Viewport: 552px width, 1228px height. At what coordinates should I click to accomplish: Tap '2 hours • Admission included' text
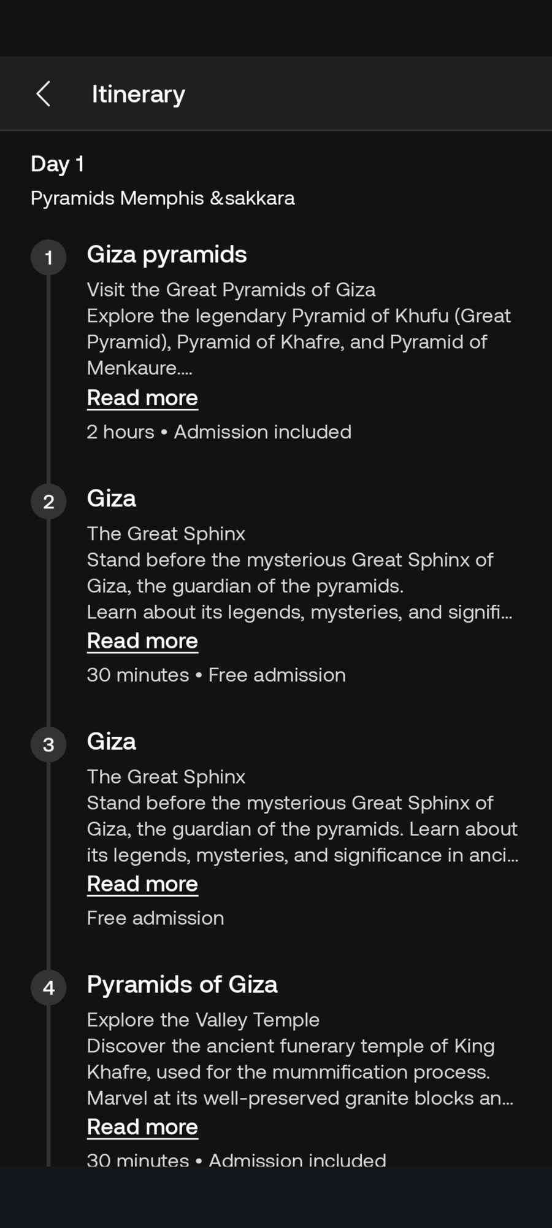(x=219, y=432)
